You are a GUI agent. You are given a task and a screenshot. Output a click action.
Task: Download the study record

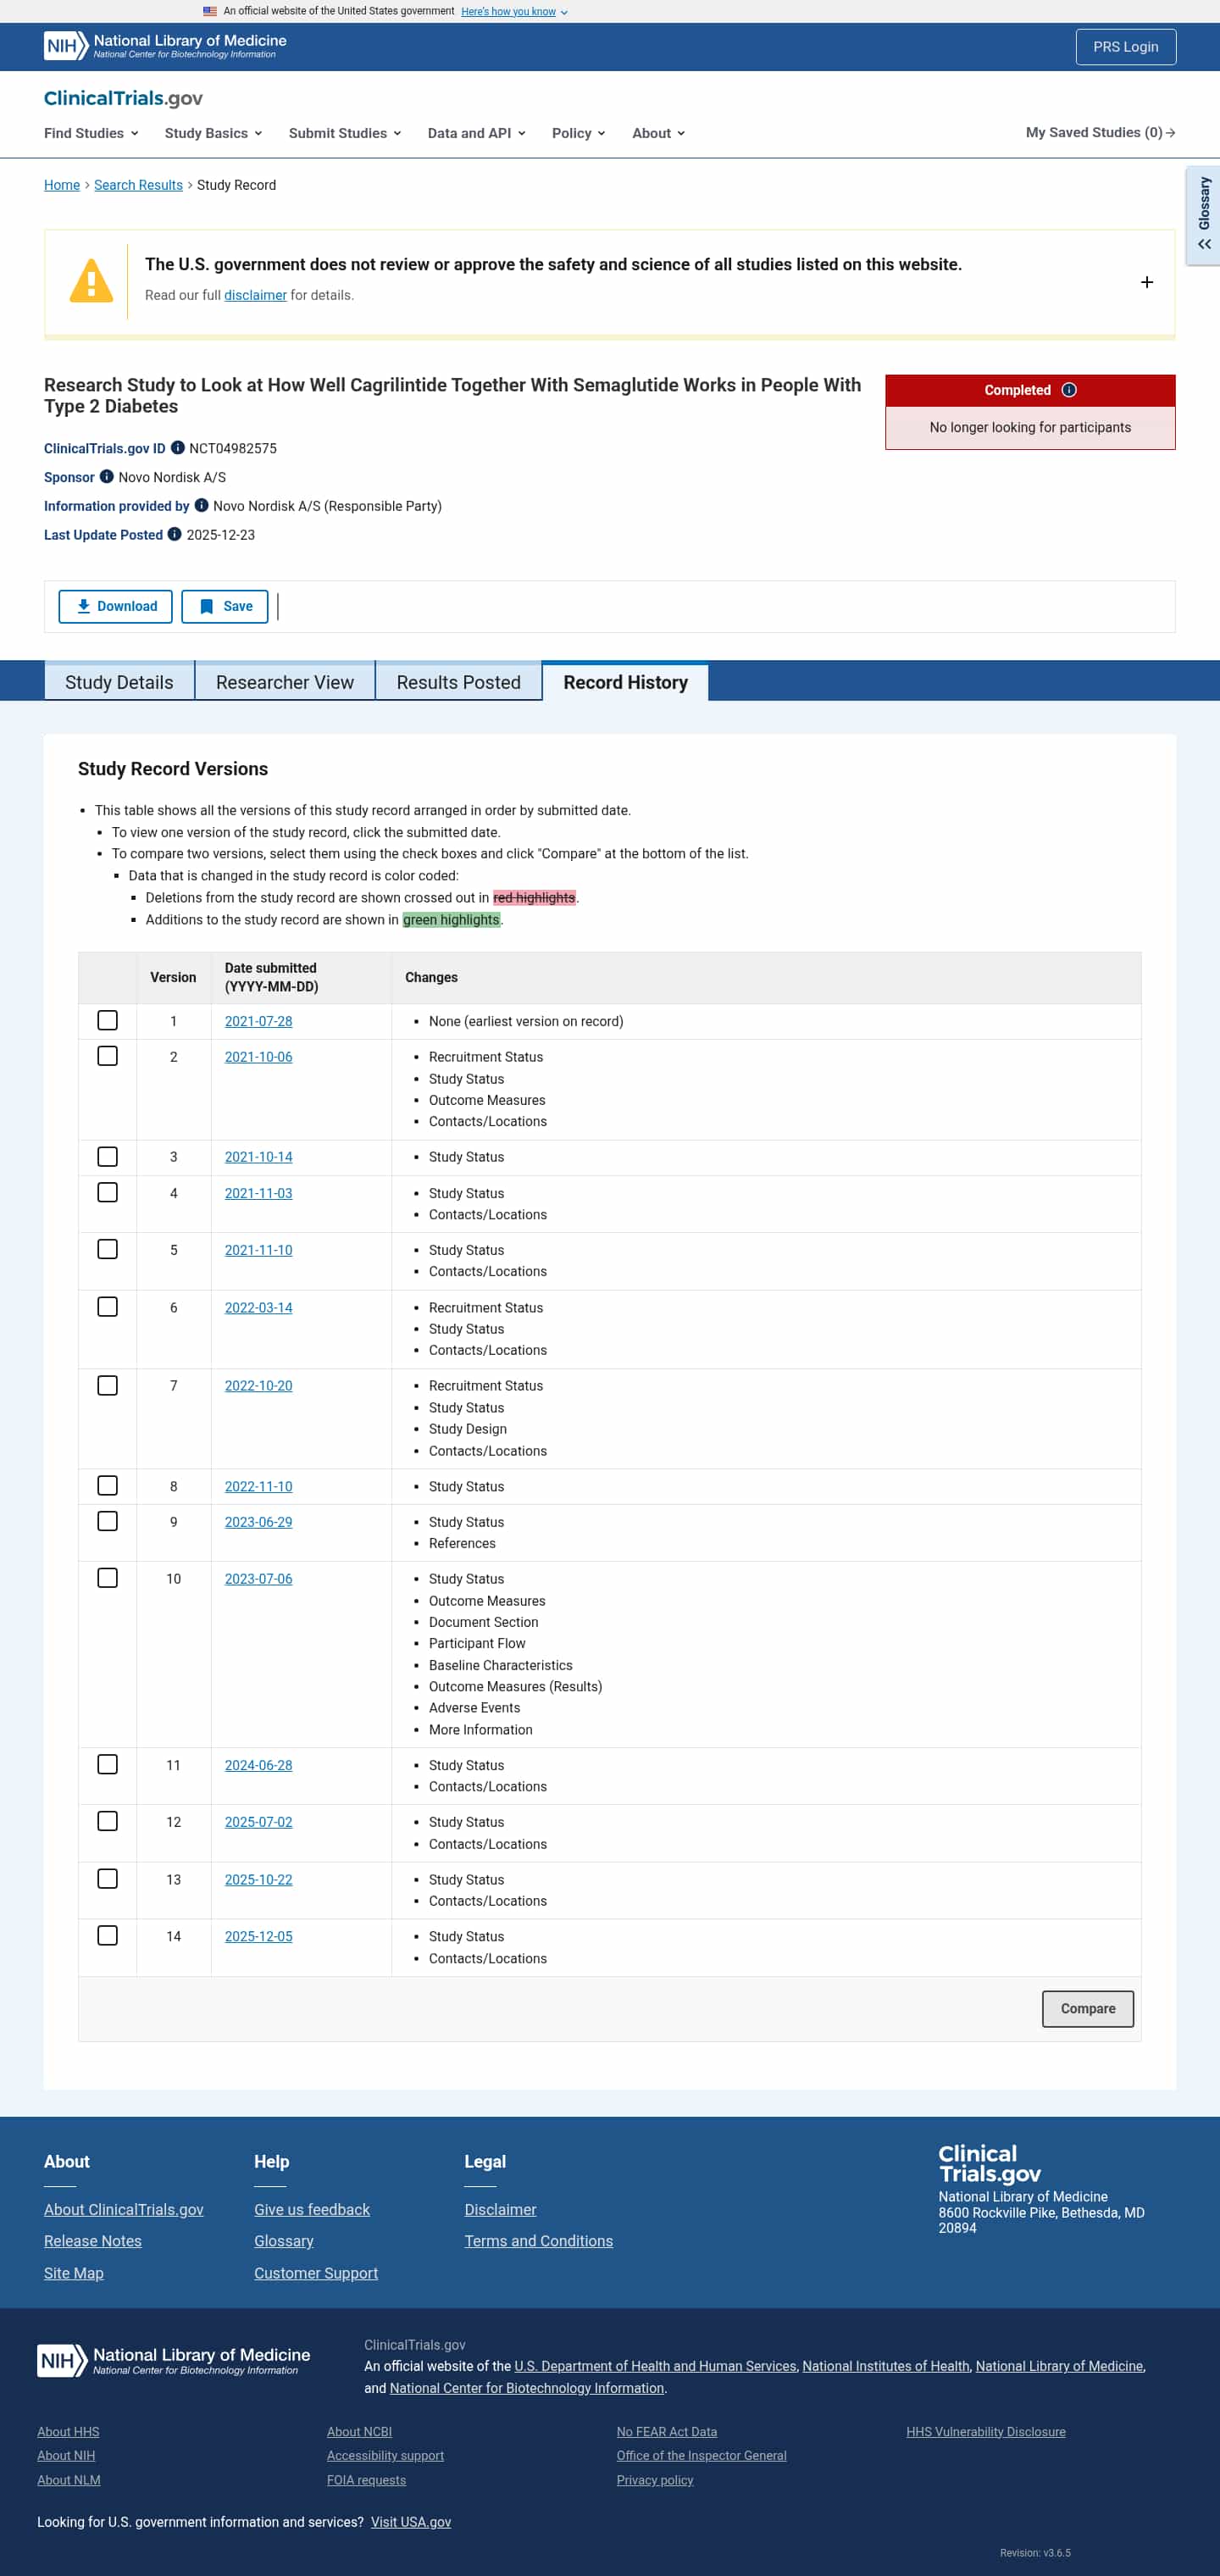point(116,606)
